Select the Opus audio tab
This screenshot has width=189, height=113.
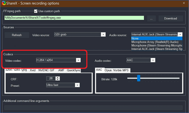point(108,70)
